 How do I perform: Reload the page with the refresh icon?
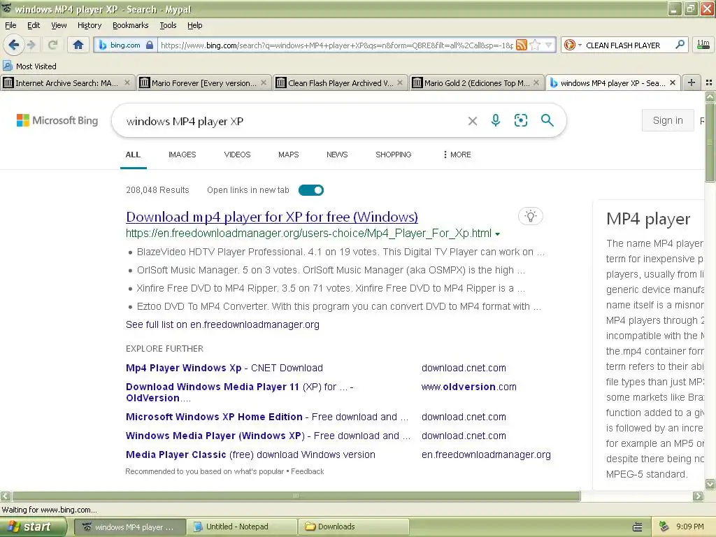click(52, 45)
